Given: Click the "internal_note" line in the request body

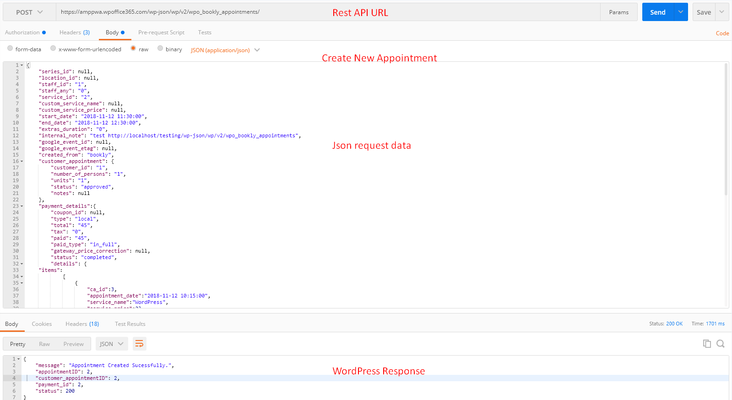Looking at the screenshot, I should [170, 136].
